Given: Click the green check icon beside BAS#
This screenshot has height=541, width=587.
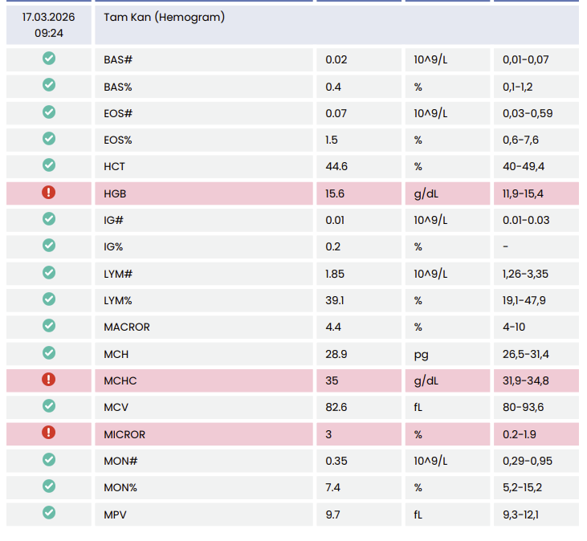Looking at the screenshot, I should [x=48, y=59].
